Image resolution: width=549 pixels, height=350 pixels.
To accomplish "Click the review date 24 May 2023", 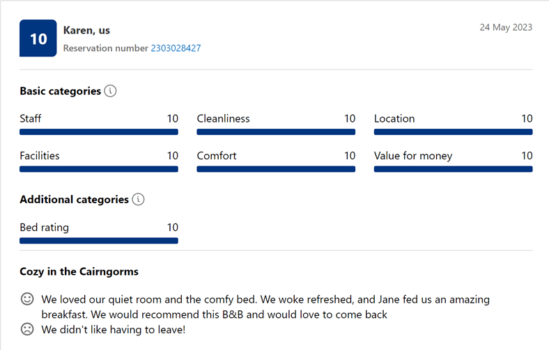I will [x=506, y=28].
